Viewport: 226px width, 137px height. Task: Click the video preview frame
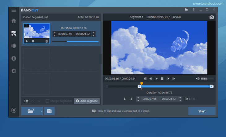click(159, 48)
